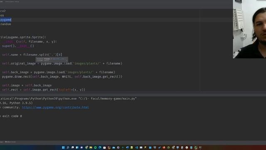266x150 pixels.
Task: Click the super().__init__() call
Action: (x=18, y=46)
